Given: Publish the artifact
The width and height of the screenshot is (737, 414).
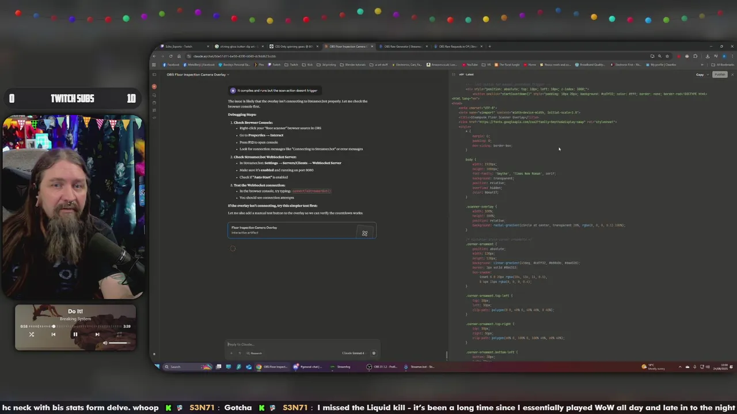Looking at the screenshot, I should tap(720, 75).
